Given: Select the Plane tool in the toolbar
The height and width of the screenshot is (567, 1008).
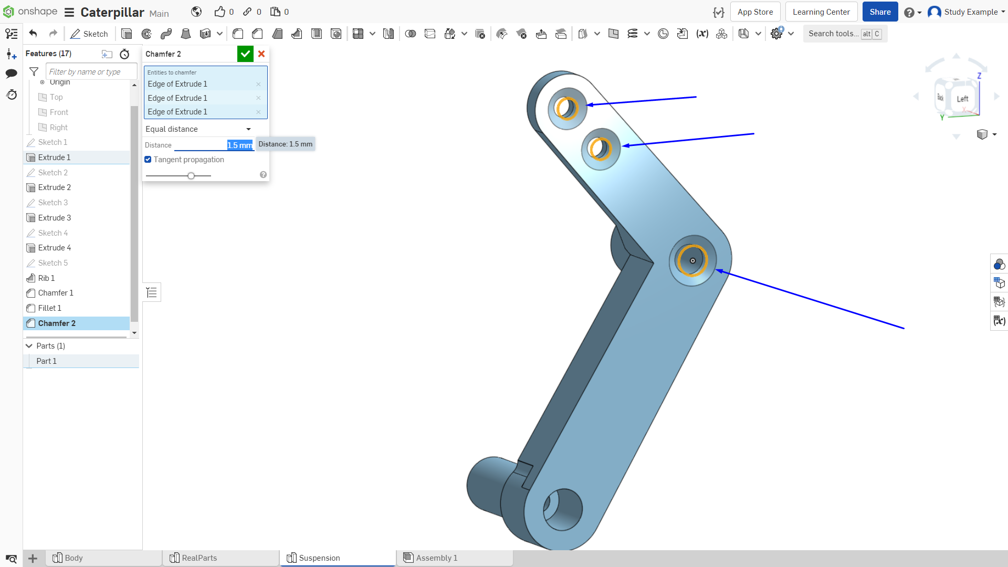Looking at the screenshot, I should 613,34.
